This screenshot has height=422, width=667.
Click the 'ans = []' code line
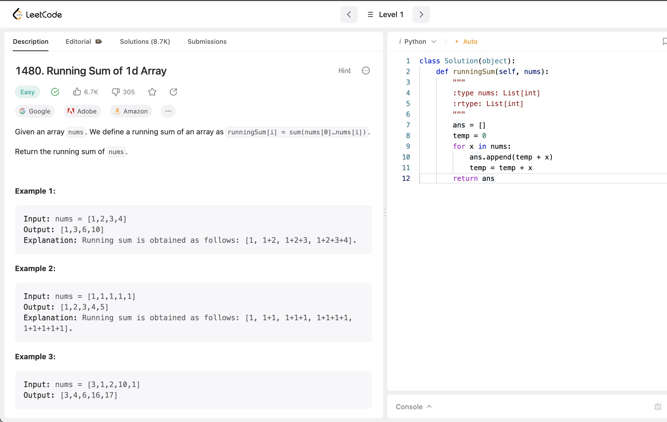point(469,125)
